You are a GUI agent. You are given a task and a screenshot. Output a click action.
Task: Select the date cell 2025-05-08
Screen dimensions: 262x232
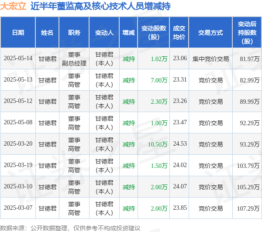18,123
